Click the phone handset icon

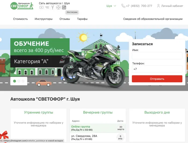coord(123,6)
